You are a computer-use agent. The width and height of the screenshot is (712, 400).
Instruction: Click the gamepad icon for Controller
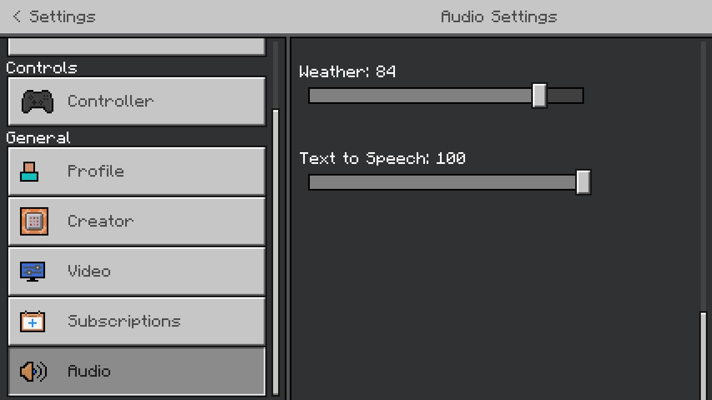tap(37, 102)
